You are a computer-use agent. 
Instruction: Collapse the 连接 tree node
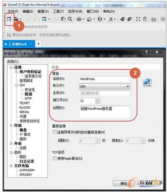[11, 67]
